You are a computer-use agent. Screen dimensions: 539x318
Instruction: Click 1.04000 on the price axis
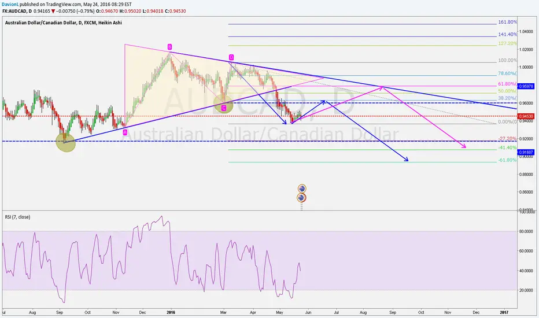(526, 32)
